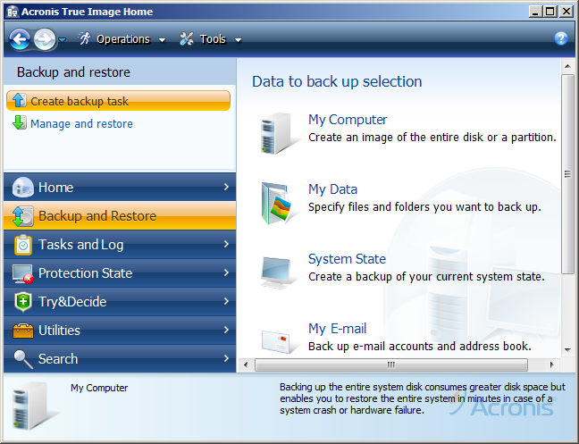Click the Try&Decide shield icon
This screenshot has height=444, width=579.
23,302
